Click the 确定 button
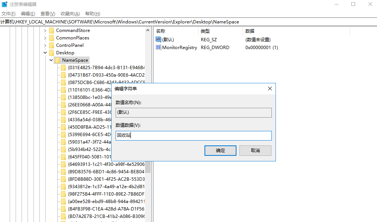This screenshot has width=377, height=222. click(x=220, y=151)
